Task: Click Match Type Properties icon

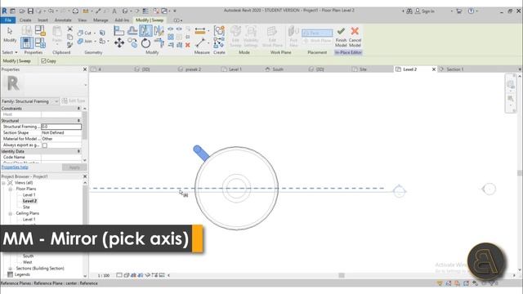Action: [x=69, y=45]
